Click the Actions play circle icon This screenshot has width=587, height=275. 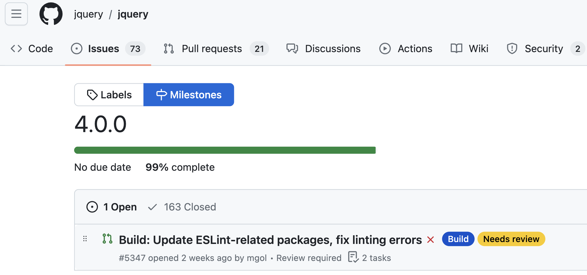[x=385, y=49]
